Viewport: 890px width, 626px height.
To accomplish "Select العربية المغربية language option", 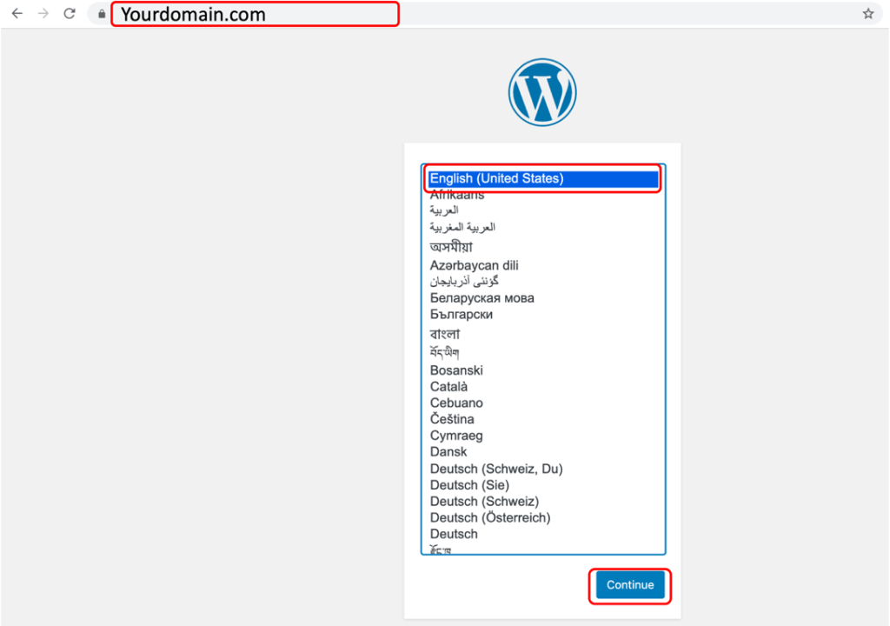I will (544, 227).
